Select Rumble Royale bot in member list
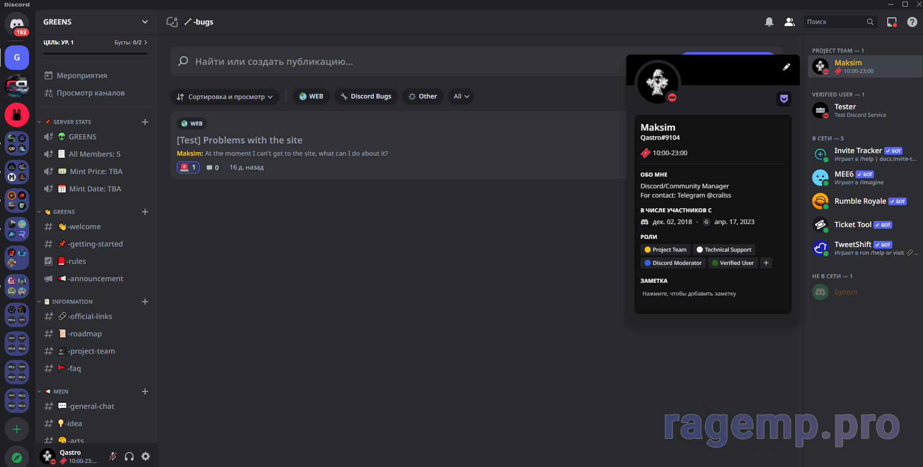 click(x=865, y=201)
